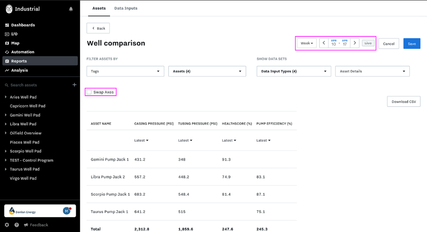Open the Assets (4) dropdown
Viewport: 427px width, 232px height.
(207, 71)
